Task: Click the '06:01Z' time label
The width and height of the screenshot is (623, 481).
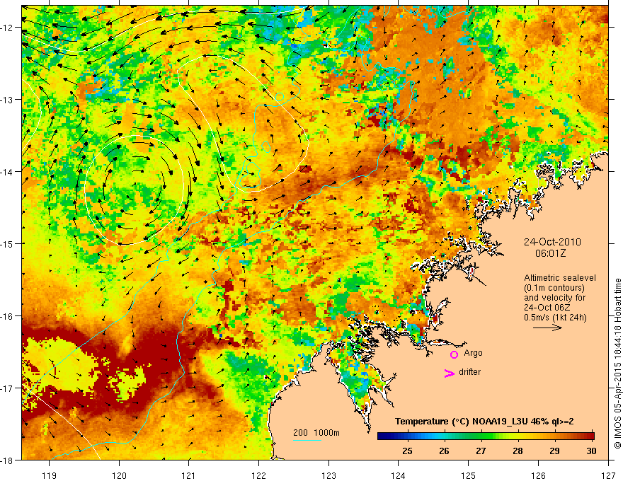Action: [x=550, y=253]
